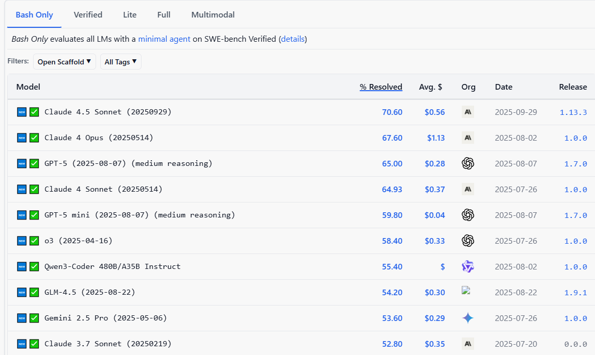Click Anthropic logo in Claude 4.5 Sonnet row
Screen dimensions: 595x355
467,112
